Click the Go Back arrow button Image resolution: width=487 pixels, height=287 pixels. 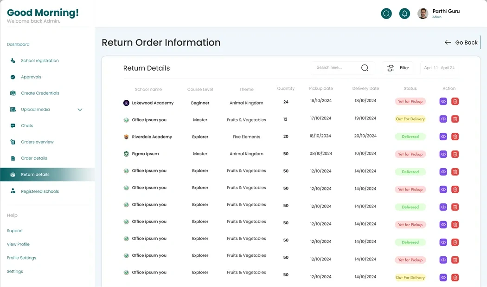pos(461,43)
